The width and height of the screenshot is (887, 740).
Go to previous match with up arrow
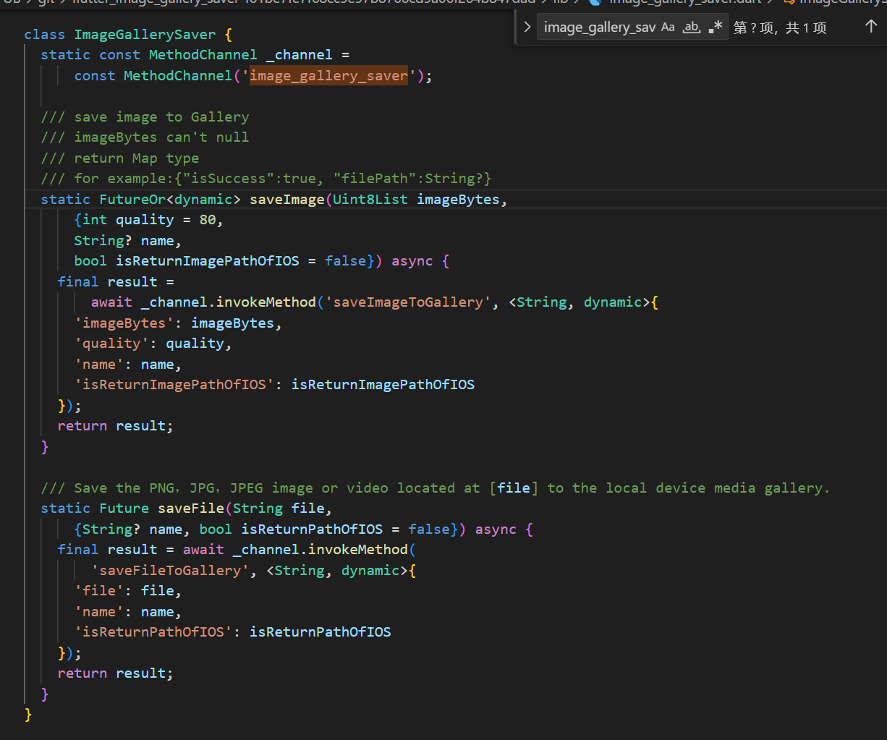(871, 27)
